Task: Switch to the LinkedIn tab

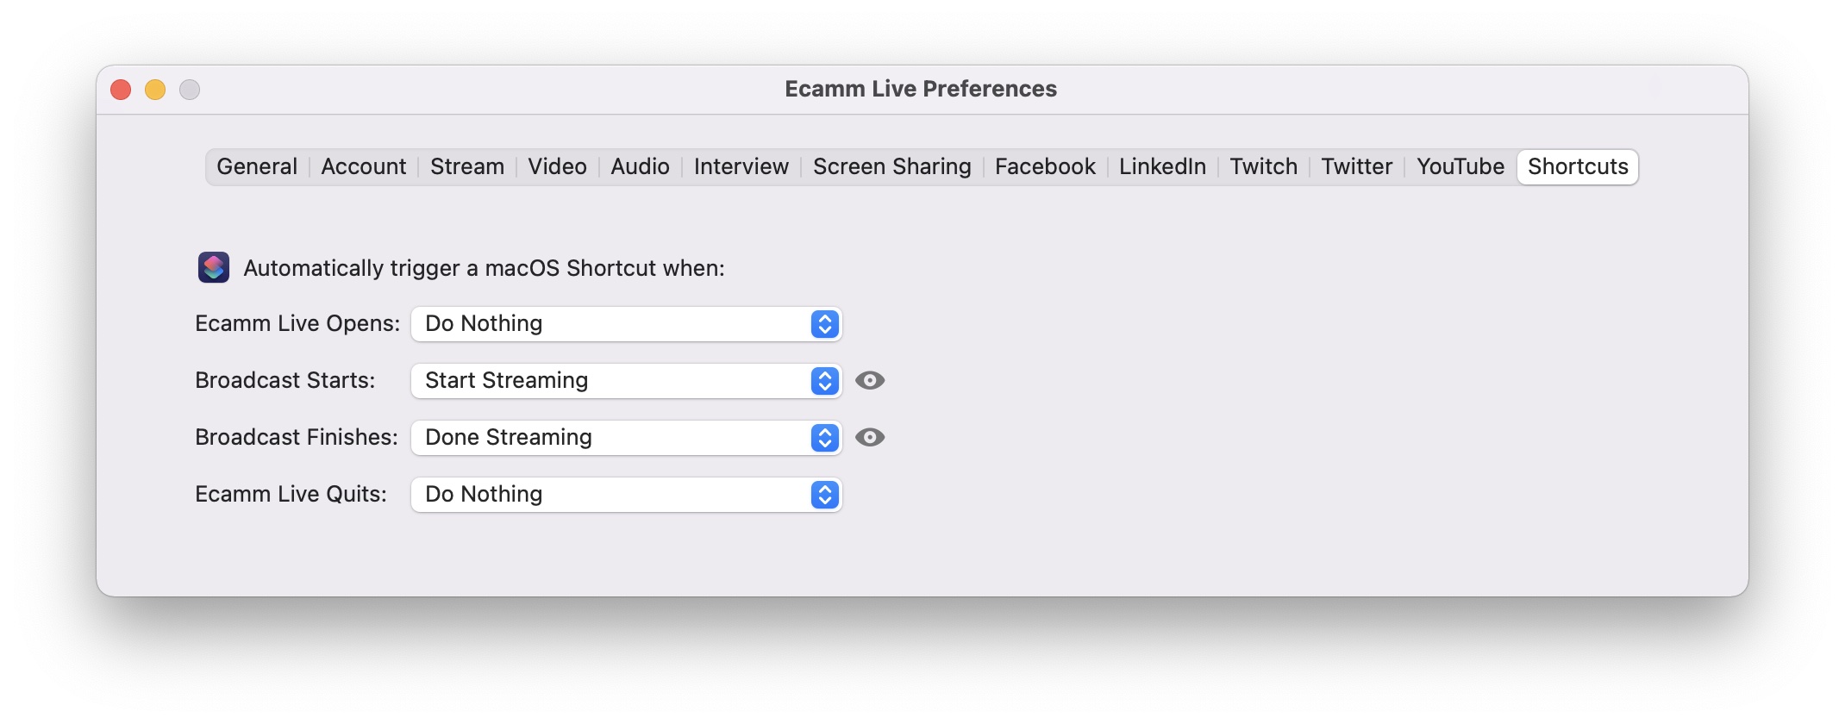Action: [1163, 166]
